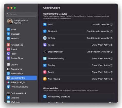
Task: Open Notifications settings in the sidebar
Action: pyautogui.click(x=21, y=45)
